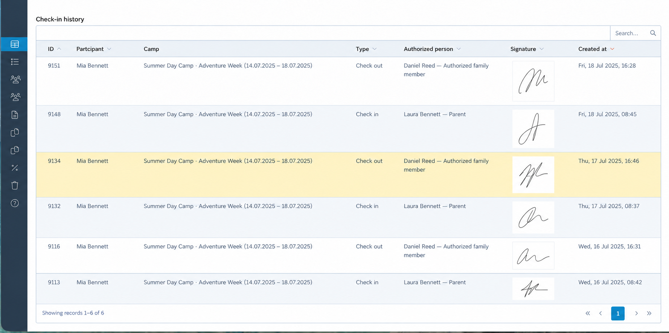Screen dimensions: 669x333
Task: View the signature image in highlighted row 9134
Action: pos(533,175)
